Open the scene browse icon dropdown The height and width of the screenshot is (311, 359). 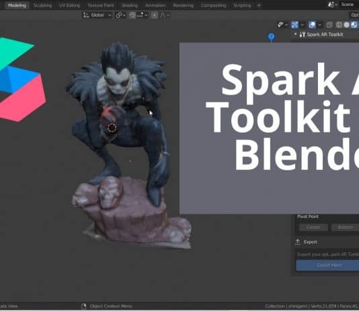click(x=332, y=5)
